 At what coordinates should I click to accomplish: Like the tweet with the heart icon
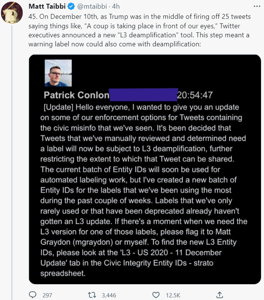(156, 295)
